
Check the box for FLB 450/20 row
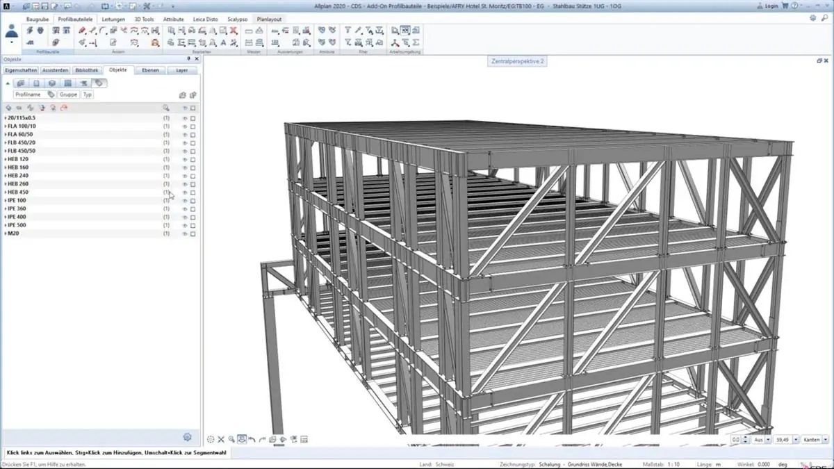(x=193, y=142)
